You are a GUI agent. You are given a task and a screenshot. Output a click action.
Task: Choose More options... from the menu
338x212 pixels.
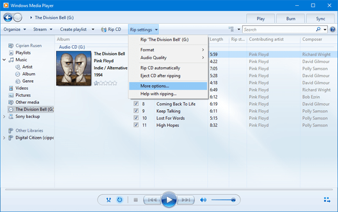(x=168, y=86)
